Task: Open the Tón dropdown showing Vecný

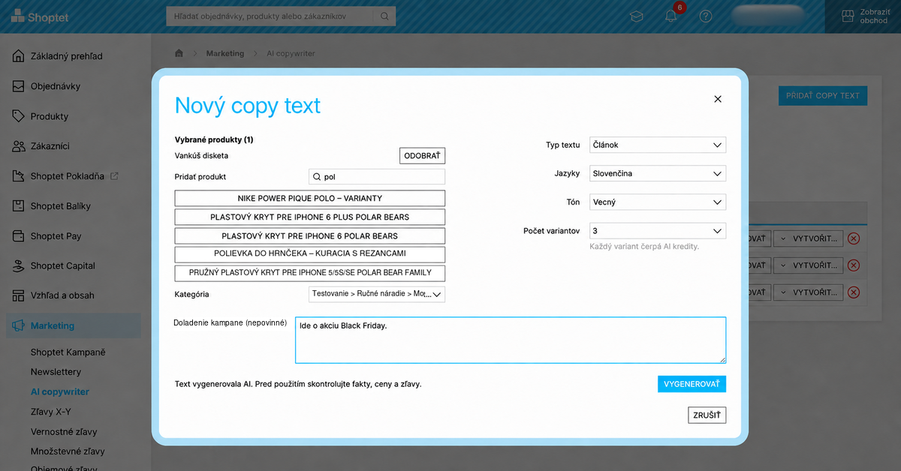Action: tap(658, 202)
